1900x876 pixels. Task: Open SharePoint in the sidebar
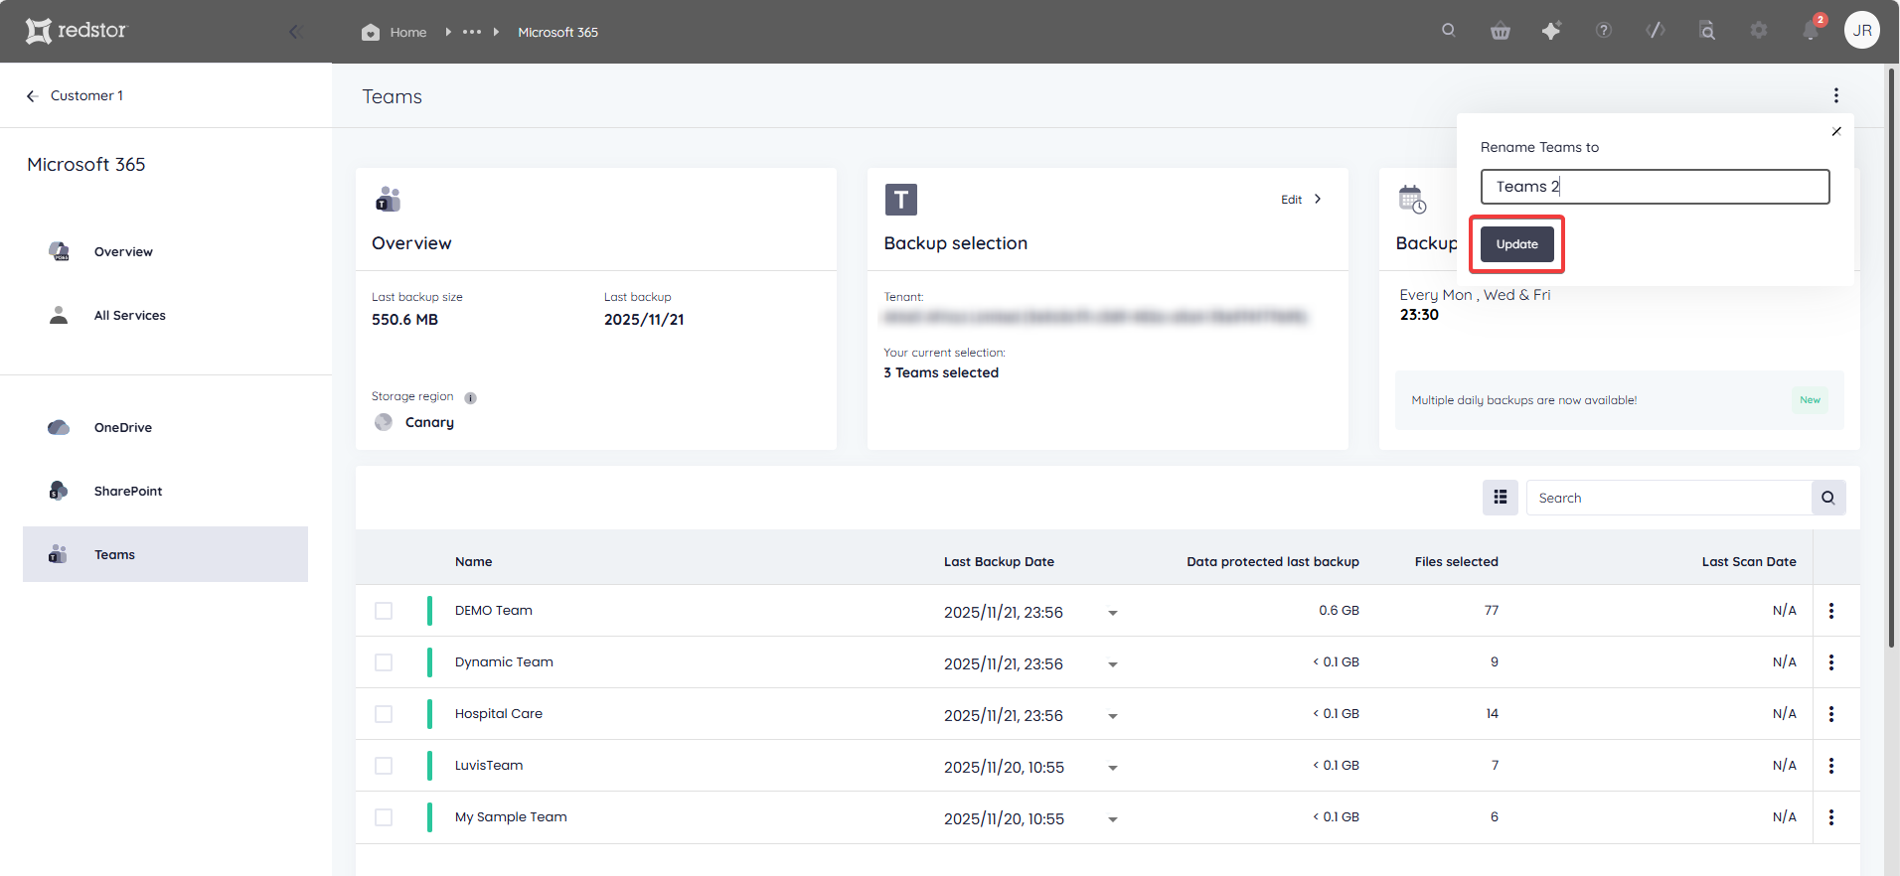127,491
